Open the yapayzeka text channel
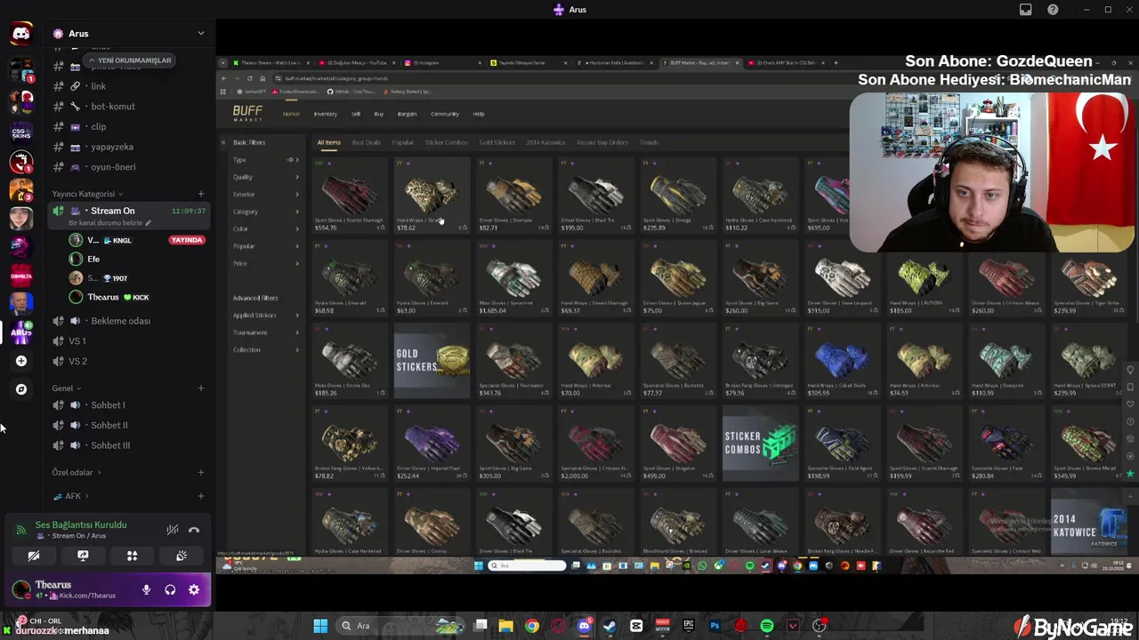Viewport: 1139px width, 640px height. click(128, 147)
